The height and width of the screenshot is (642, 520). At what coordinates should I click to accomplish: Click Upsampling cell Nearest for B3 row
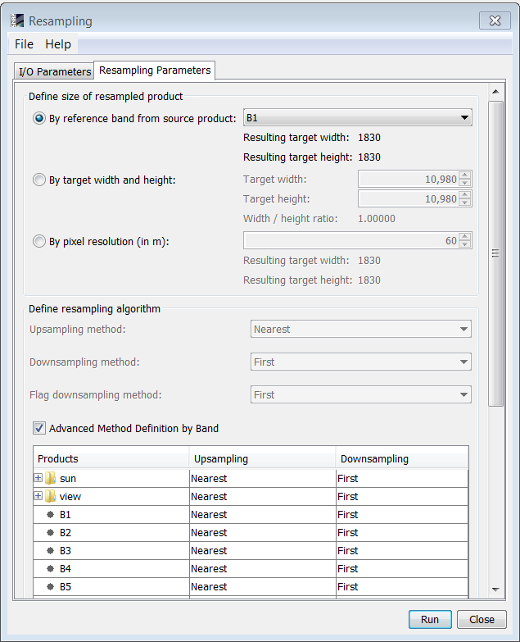pos(262,550)
